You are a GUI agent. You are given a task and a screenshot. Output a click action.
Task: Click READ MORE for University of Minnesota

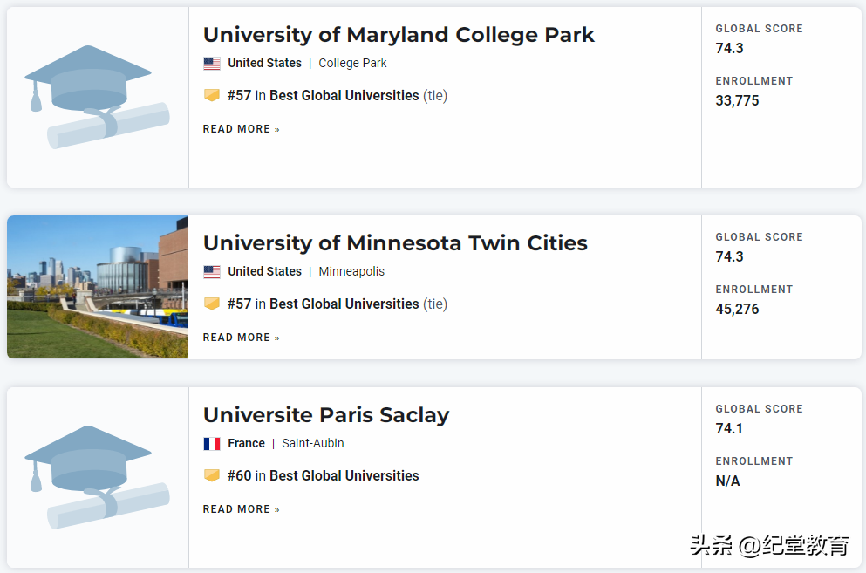242,338
